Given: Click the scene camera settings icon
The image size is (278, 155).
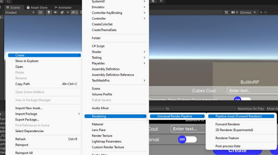Looking at the screenshot, I should click(x=232, y=13).
